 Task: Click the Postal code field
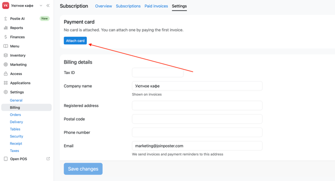197,119
